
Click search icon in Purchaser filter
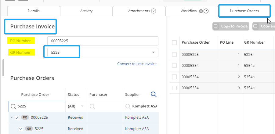tap(92, 107)
